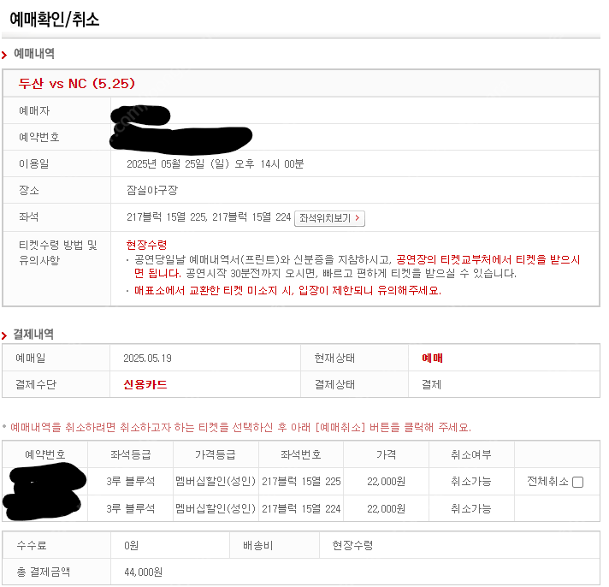The width and height of the screenshot is (609, 587).
Task: Click the 예매확인/취소 page heading
Action: click(55, 19)
